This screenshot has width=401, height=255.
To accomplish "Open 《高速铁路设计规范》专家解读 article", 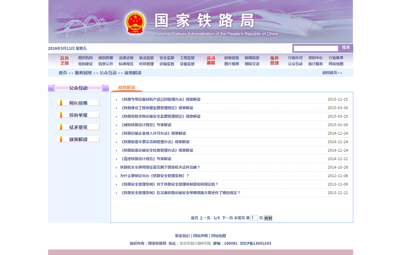I will (x=145, y=159).
